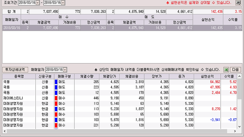The height and width of the screenshot is (137, 244).
Task: Click the 장부가 column header
Action: (157, 76)
